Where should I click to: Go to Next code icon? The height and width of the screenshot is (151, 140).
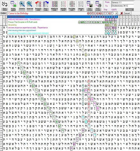click(x=46, y=4)
